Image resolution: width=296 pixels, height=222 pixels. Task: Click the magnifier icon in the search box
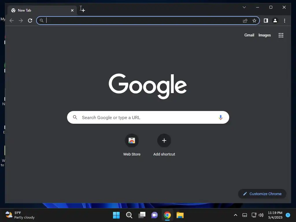(75, 117)
